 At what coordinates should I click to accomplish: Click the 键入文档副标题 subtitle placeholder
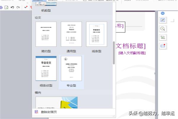pyautogui.click(x=132, y=53)
